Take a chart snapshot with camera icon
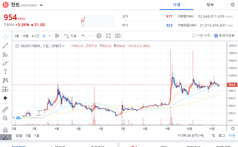 [118, 36]
